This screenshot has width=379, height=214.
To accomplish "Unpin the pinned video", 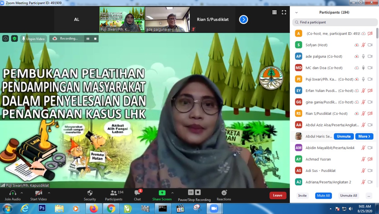I will click(33, 39).
